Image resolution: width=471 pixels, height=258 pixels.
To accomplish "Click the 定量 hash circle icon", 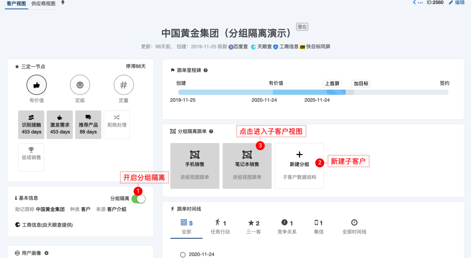I will [x=124, y=85].
